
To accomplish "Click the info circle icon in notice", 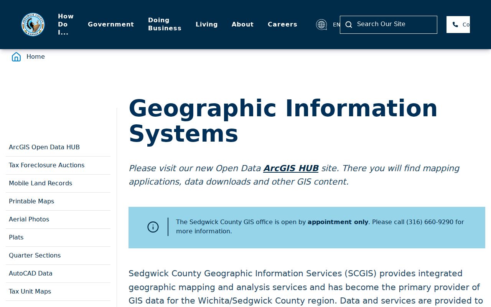I will click(153, 227).
